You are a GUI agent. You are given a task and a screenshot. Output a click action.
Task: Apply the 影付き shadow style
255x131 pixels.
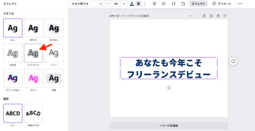(33, 28)
